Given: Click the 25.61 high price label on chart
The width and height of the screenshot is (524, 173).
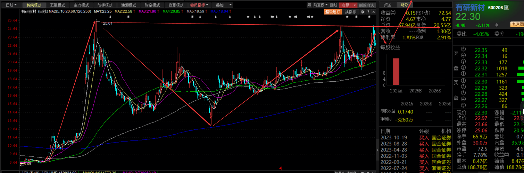Looking at the screenshot, I should click(108, 24).
